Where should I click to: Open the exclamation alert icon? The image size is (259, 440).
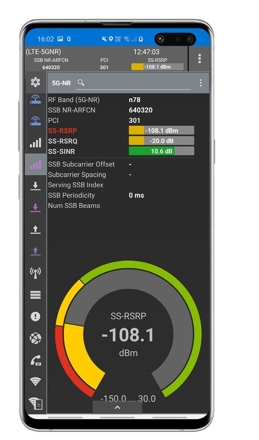point(35,316)
